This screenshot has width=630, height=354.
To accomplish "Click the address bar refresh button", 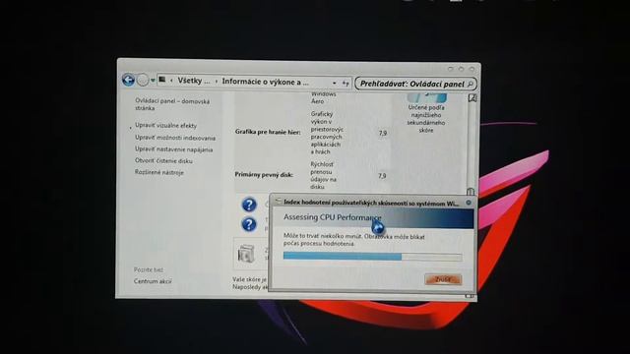I will coord(346,83).
